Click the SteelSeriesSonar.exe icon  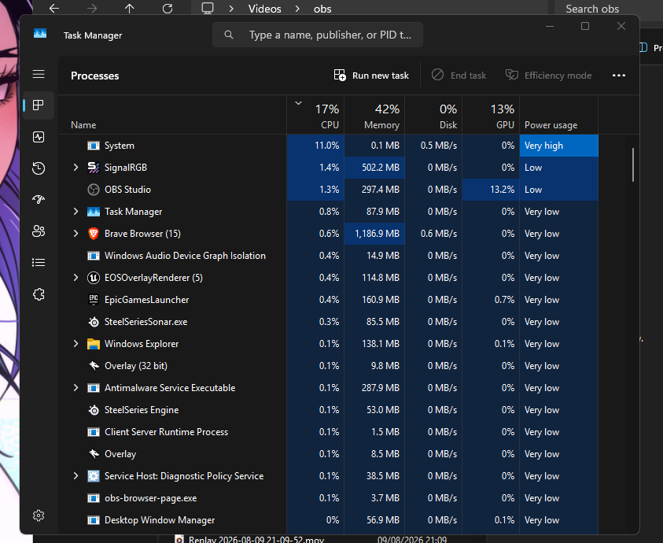click(94, 322)
